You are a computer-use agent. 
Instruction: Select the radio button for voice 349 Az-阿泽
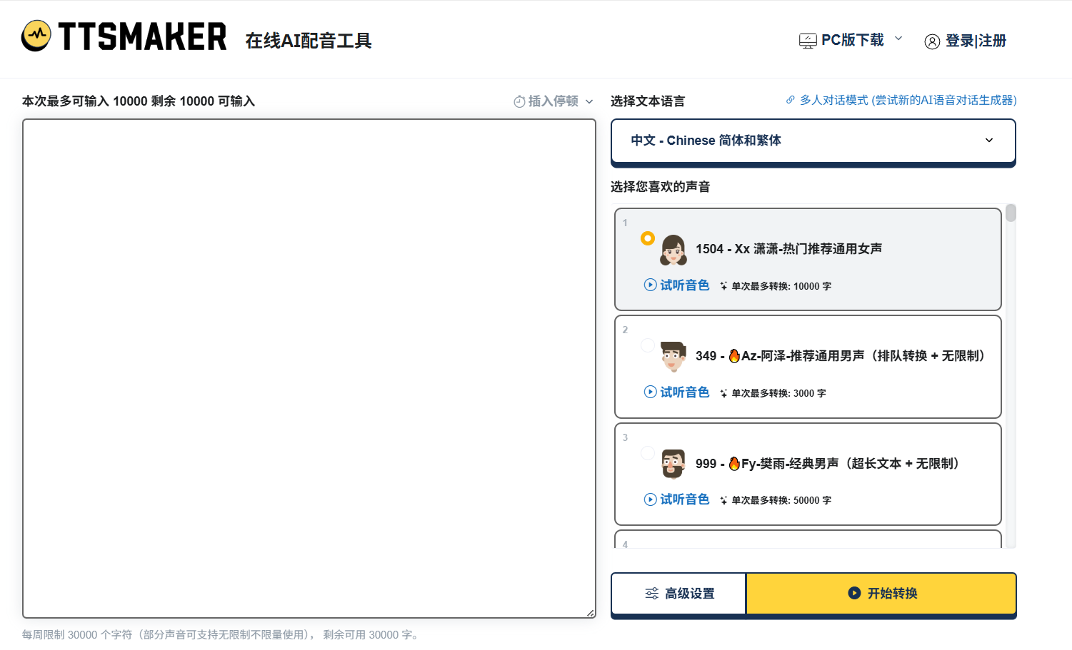click(648, 345)
